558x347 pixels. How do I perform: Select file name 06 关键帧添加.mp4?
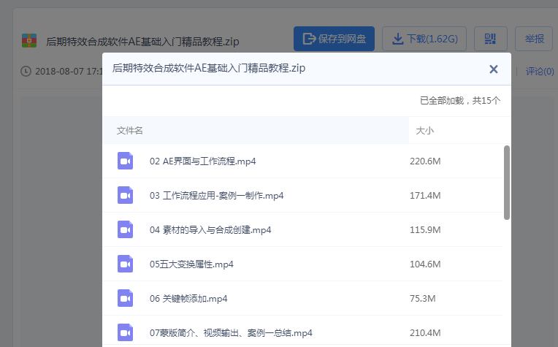click(188, 298)
